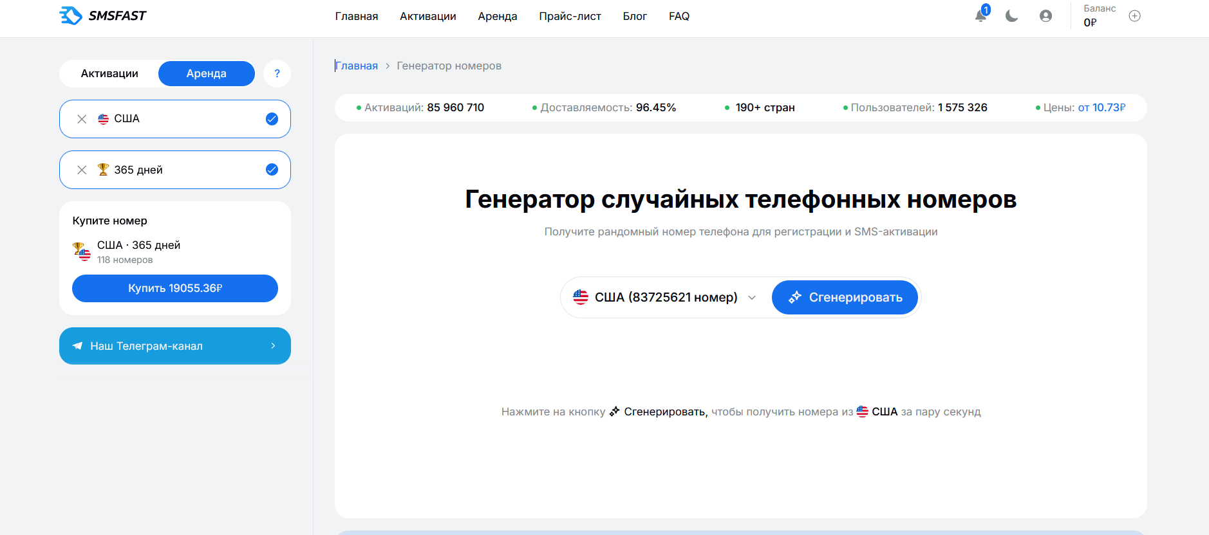
Task: Click the Сгенерировать button
Action: [845, 297]
